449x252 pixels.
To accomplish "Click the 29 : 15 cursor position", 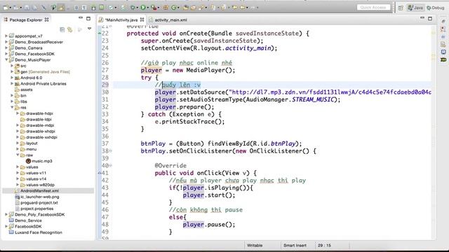I will pos(324,246).
